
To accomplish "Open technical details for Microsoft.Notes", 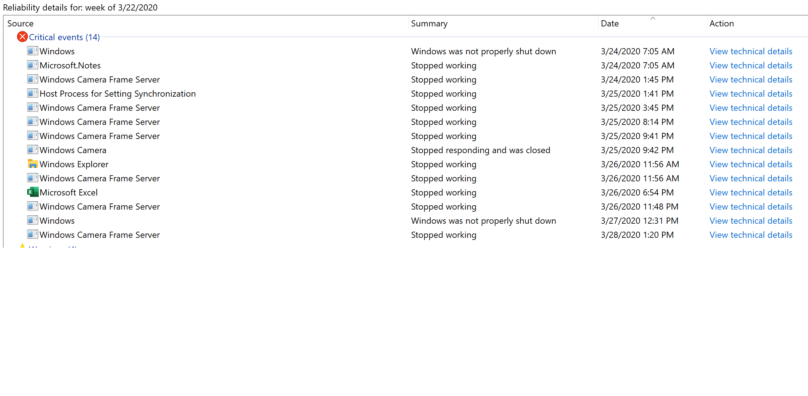I will point(751,66).
